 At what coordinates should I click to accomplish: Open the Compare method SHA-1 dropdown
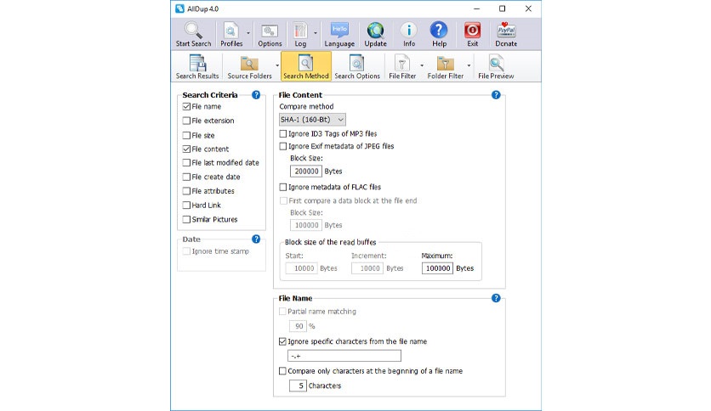(x=312, y=121)
